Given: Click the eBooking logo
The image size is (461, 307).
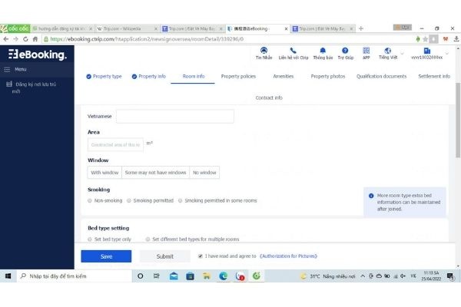Looking at the screenshot, I should [x=38, y=54].
